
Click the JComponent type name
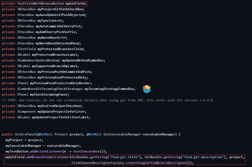[x=26, y=112]
